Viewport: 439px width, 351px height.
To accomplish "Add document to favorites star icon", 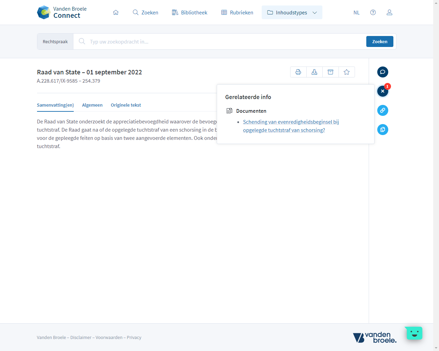I will 347,72.
